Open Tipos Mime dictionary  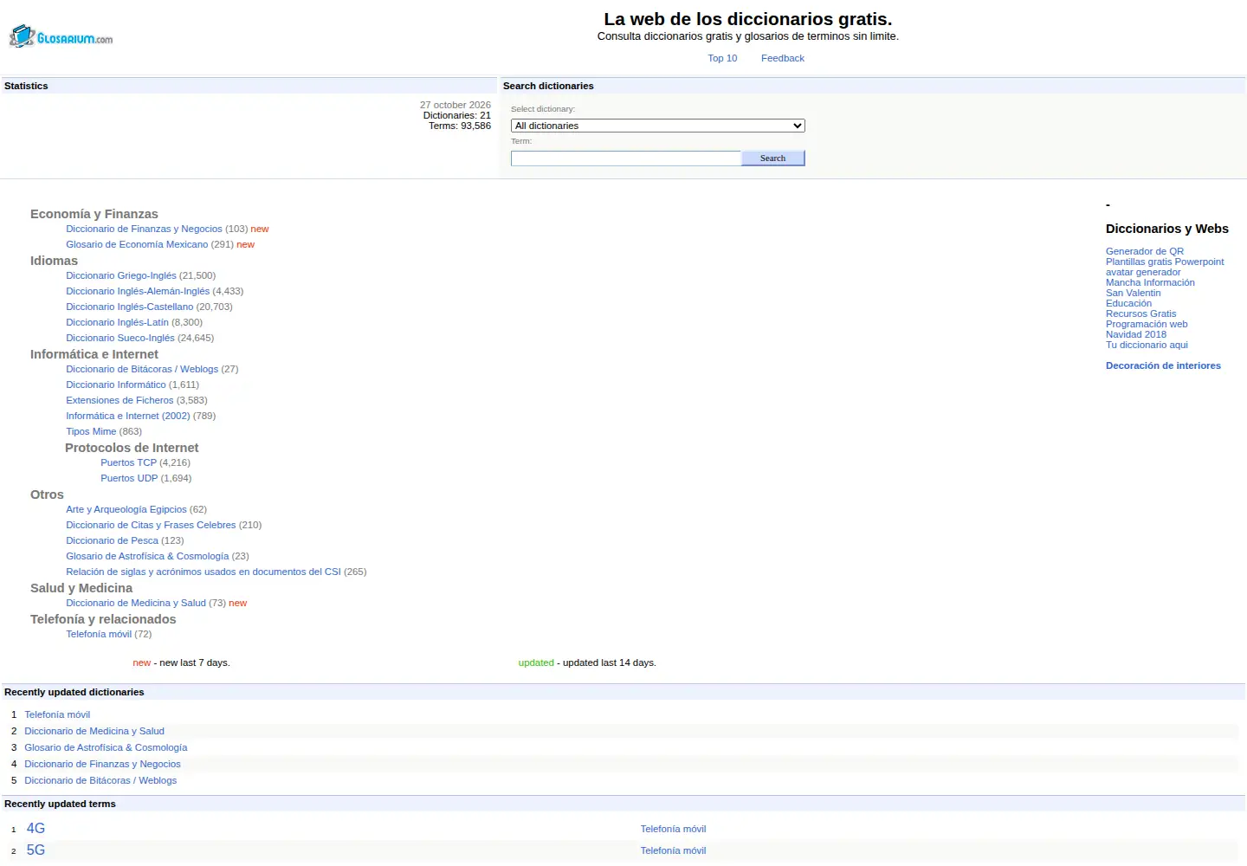(x=91, y=431)
